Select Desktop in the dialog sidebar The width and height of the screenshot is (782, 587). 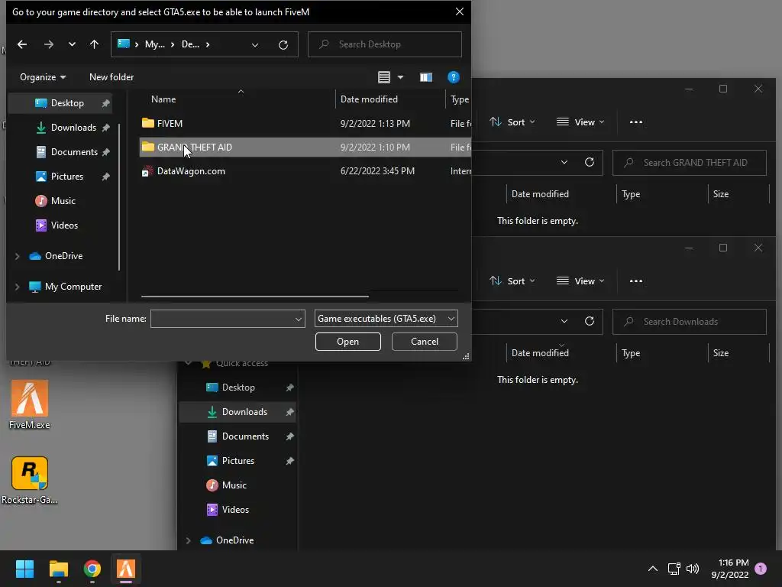60,103
